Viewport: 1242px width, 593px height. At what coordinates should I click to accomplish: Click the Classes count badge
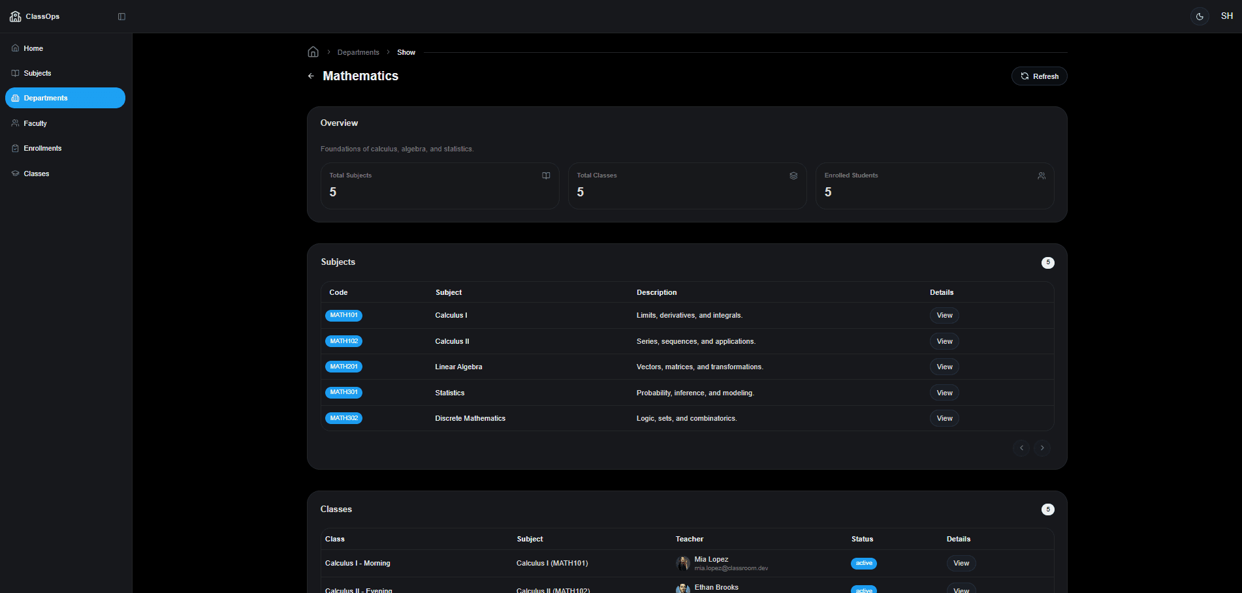(1048, 509)
